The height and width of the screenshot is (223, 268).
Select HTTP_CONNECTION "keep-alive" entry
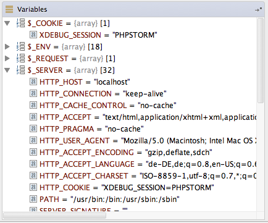tap(103, 94)
